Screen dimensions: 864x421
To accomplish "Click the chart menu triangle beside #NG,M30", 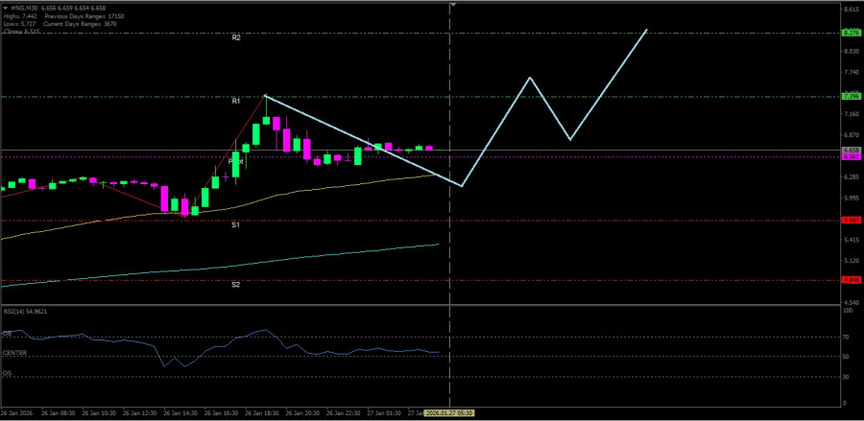I will click(5, 8).
